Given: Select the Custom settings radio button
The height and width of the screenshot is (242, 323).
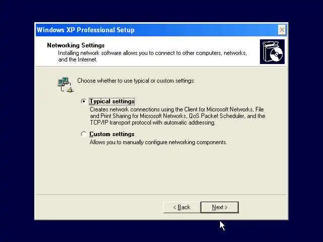Looking at the screenshot, I should (x=83, y=134).
